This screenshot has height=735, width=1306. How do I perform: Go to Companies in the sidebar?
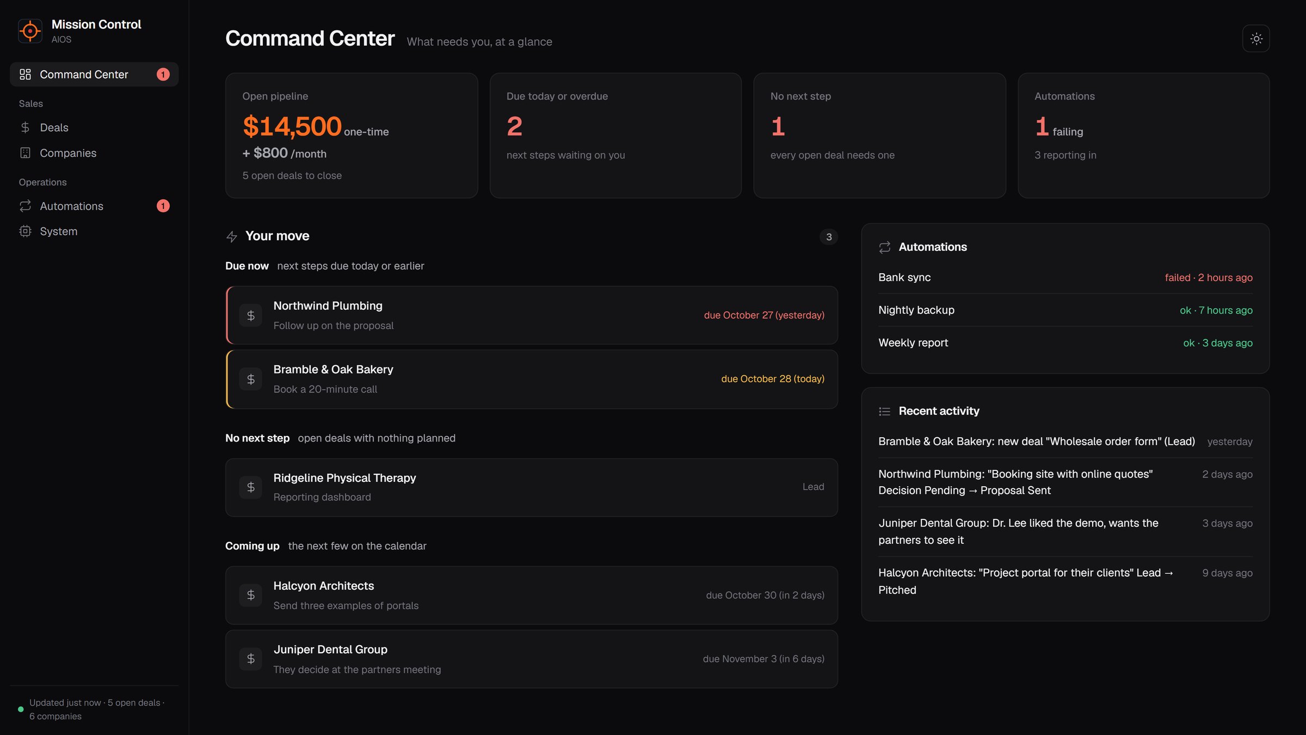94,153
